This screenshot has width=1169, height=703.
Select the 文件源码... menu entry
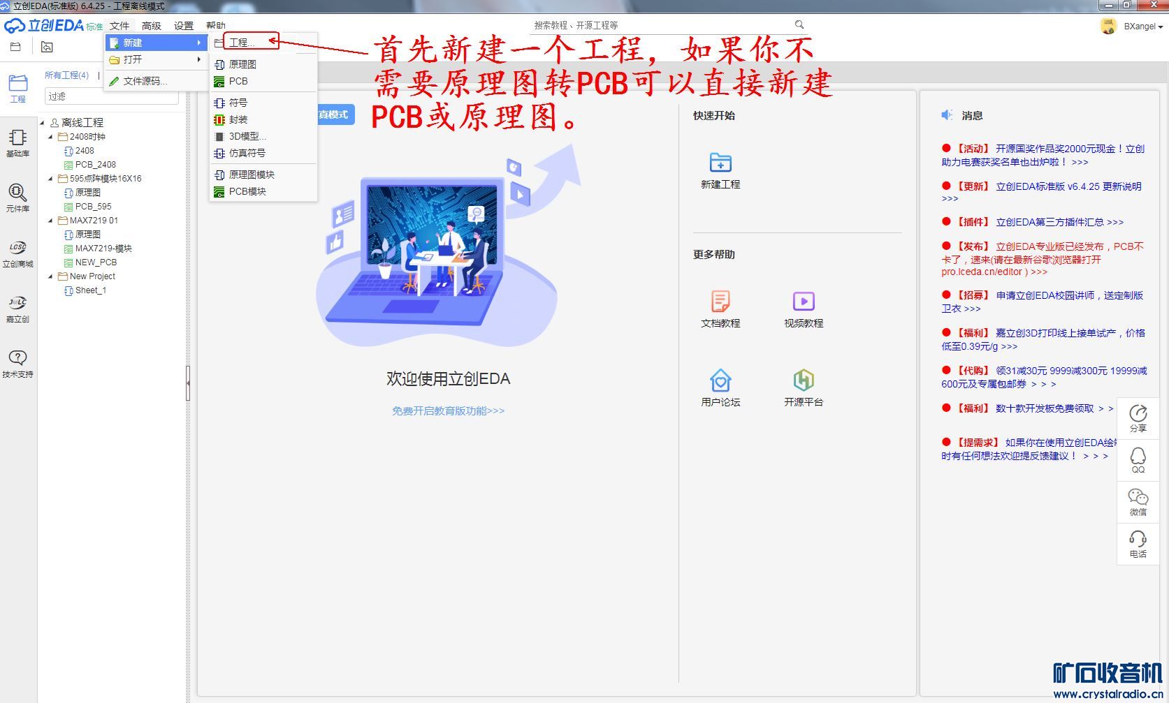tap(156, 81)
